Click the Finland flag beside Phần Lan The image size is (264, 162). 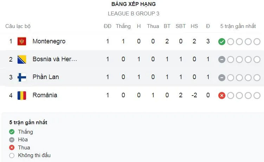22,77
